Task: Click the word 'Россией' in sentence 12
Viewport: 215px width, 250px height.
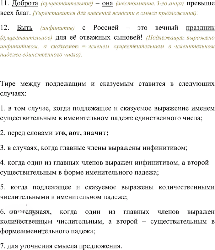Action: pos(106,28)
